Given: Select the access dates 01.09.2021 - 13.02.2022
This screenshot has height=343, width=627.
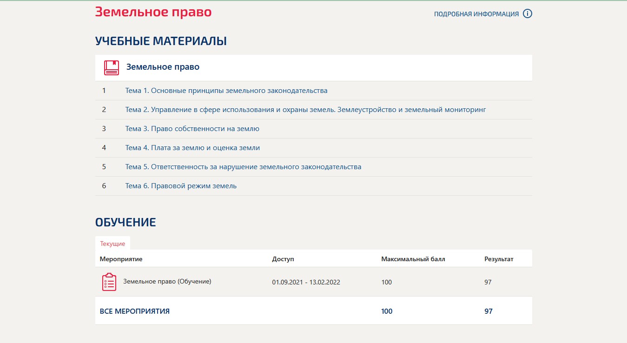Looking at the screenshot, I should point(306,282).
